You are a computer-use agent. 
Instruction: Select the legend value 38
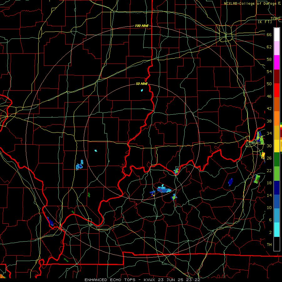pyautogui.click(x=269, y=121)
